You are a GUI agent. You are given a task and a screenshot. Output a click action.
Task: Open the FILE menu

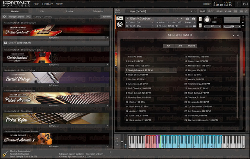pyautogui.click(x=36, y=4)
